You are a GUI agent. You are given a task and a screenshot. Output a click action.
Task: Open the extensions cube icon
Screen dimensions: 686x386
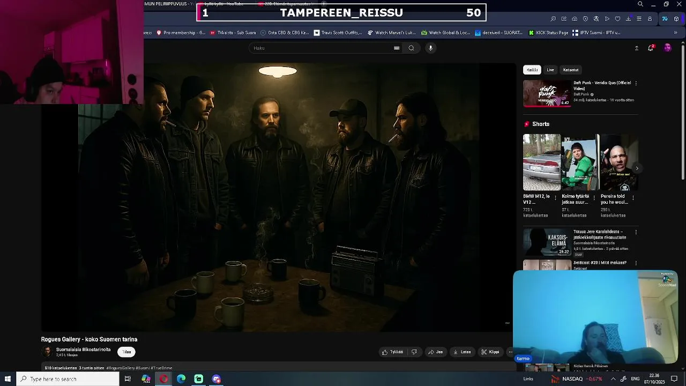(676, 19)
